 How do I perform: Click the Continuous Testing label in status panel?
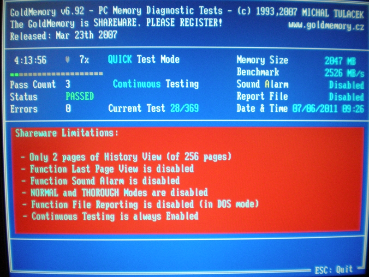[156, 84]
